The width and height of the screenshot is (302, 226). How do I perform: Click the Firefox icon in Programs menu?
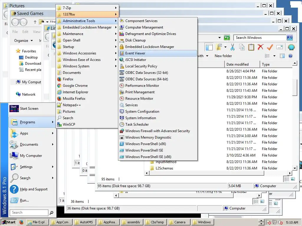[x=59, y=79]
